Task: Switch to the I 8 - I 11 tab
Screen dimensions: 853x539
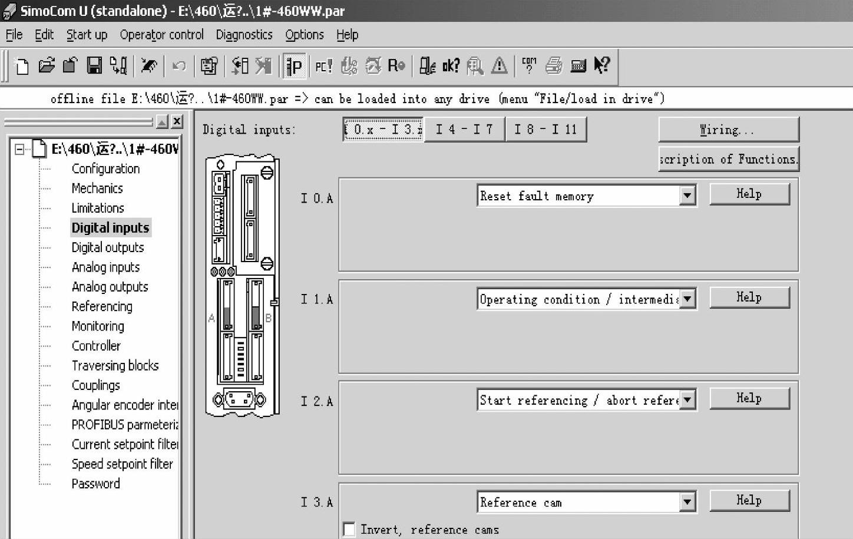Action: 545,130
